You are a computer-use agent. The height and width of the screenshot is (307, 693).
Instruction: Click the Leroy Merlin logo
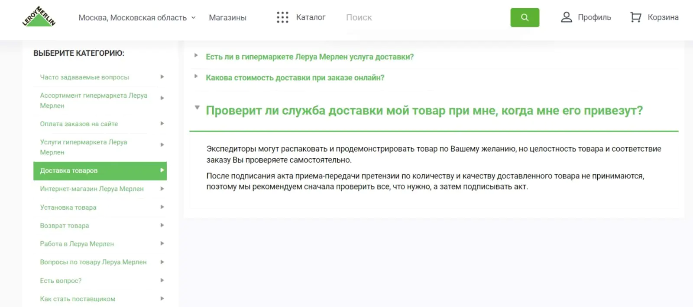tap(39, 17)
